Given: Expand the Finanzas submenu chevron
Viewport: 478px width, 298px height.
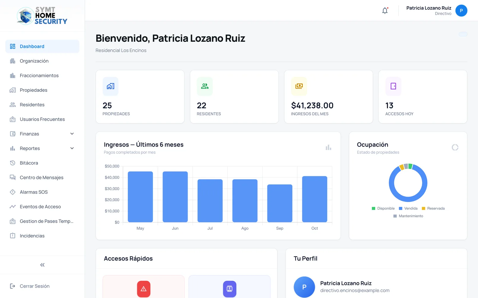Looking at the screenshot, I should coord(72,134).
